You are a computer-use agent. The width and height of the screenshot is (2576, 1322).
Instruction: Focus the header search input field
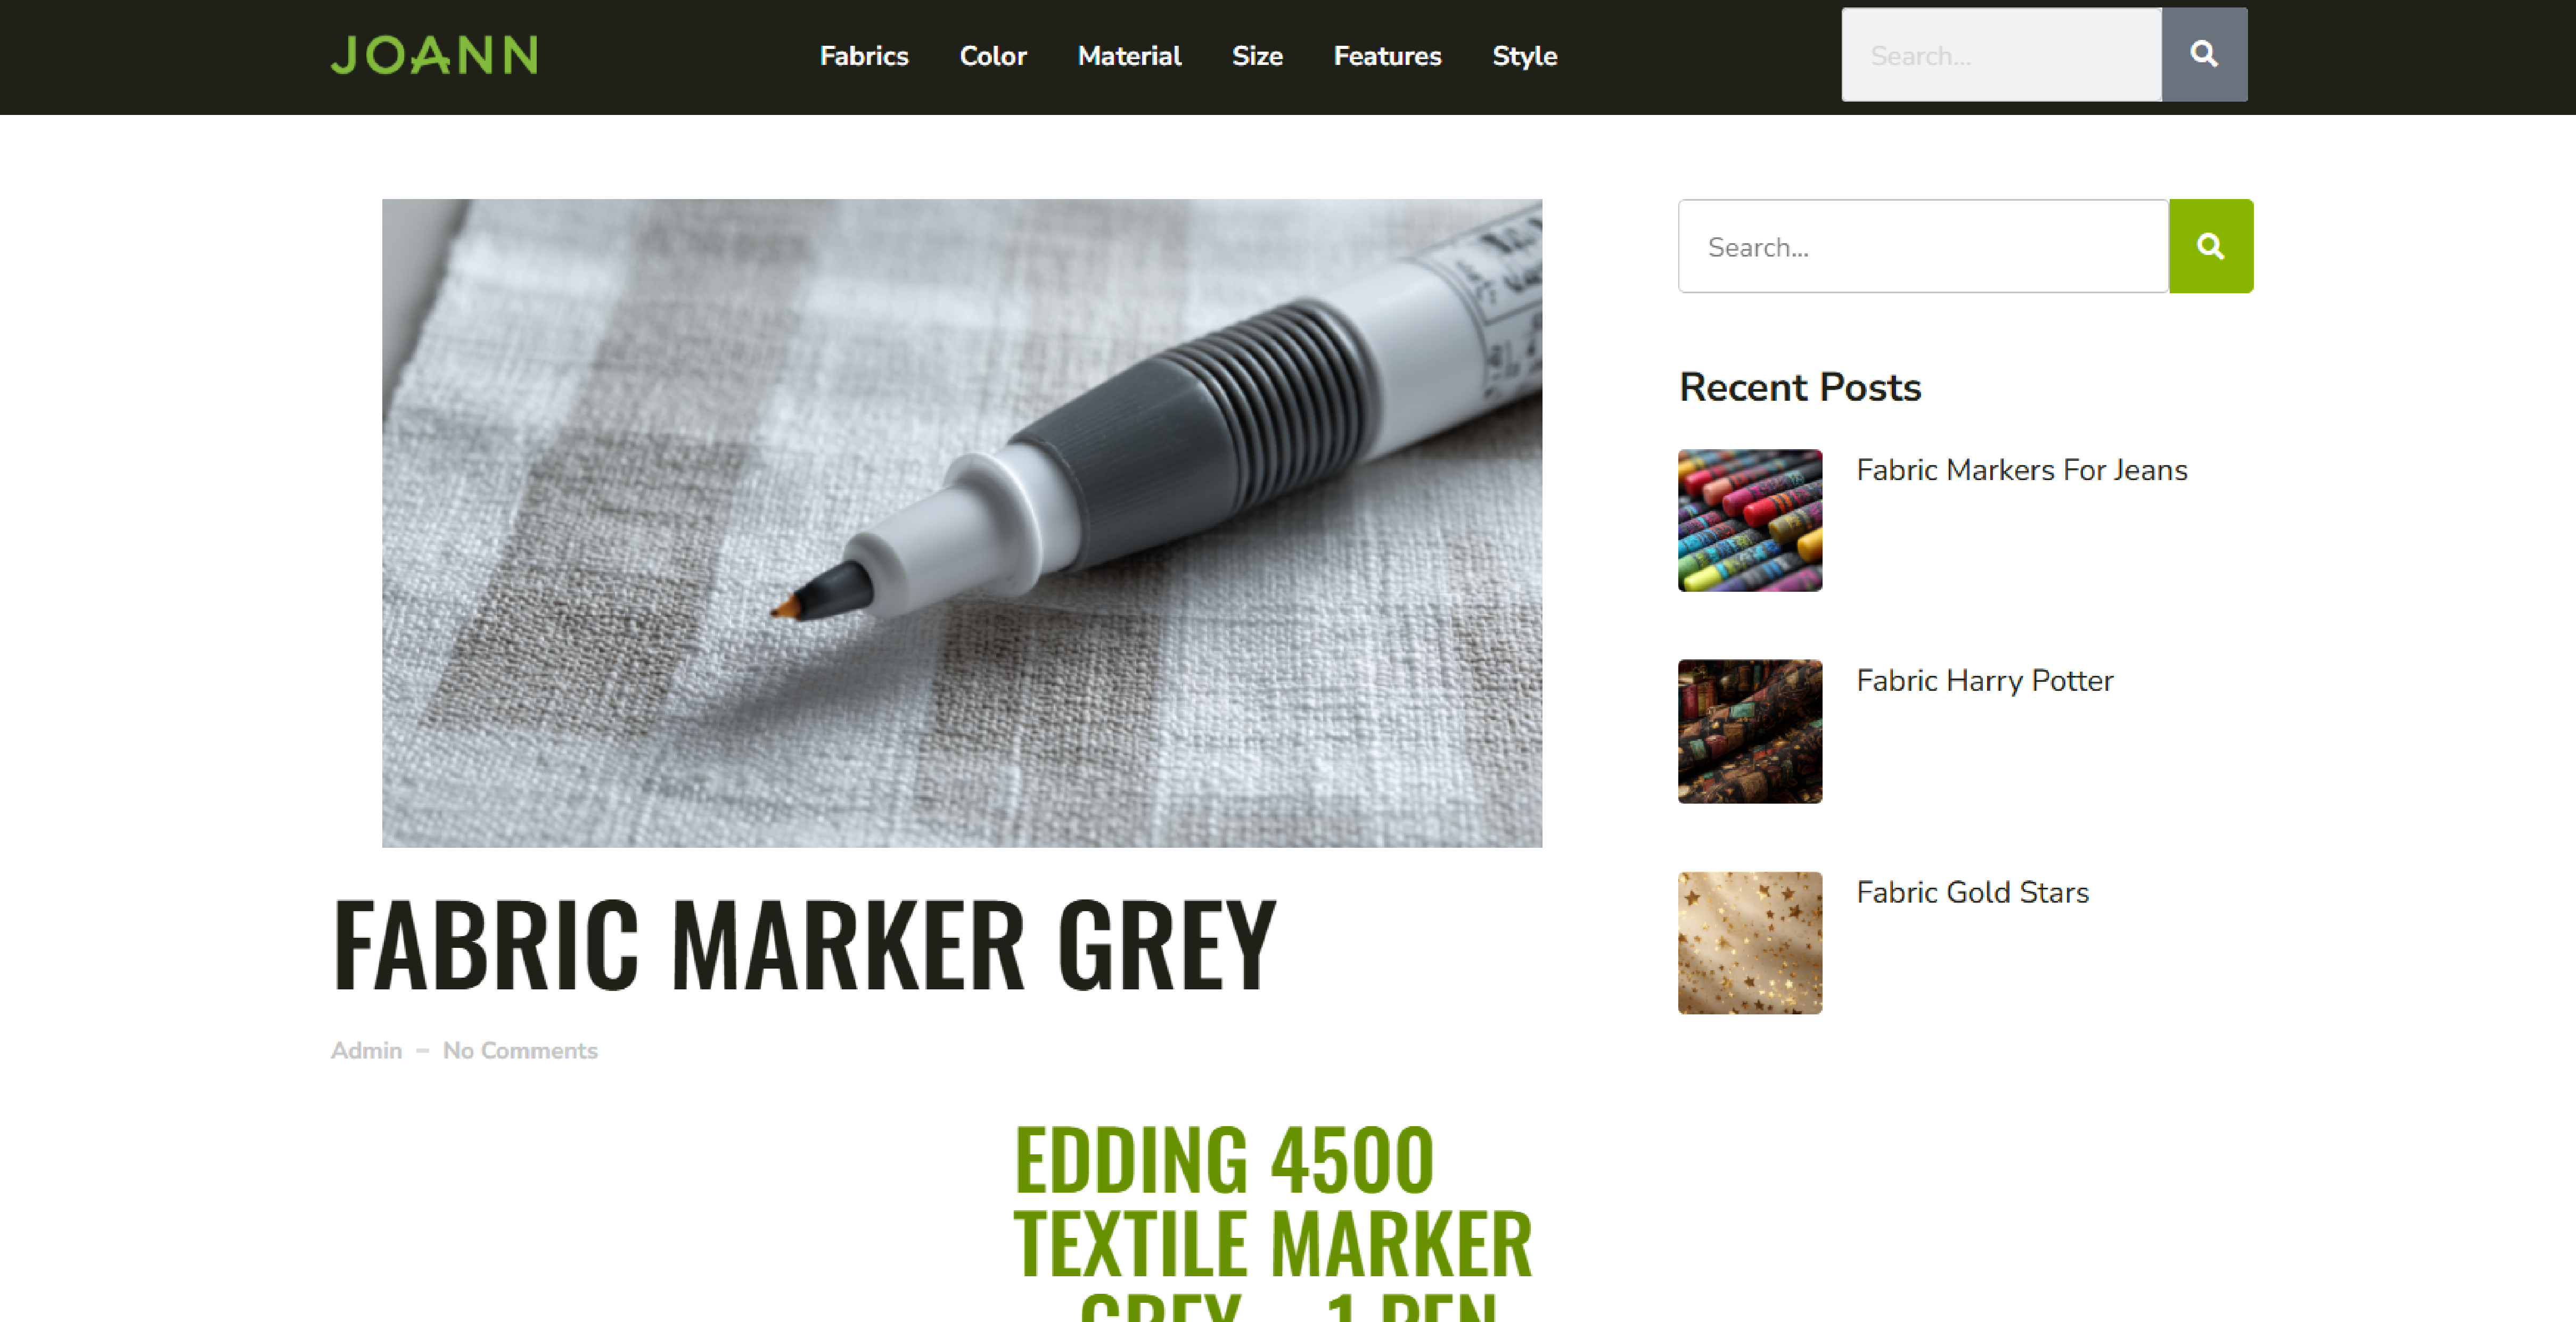(2002, 54)
